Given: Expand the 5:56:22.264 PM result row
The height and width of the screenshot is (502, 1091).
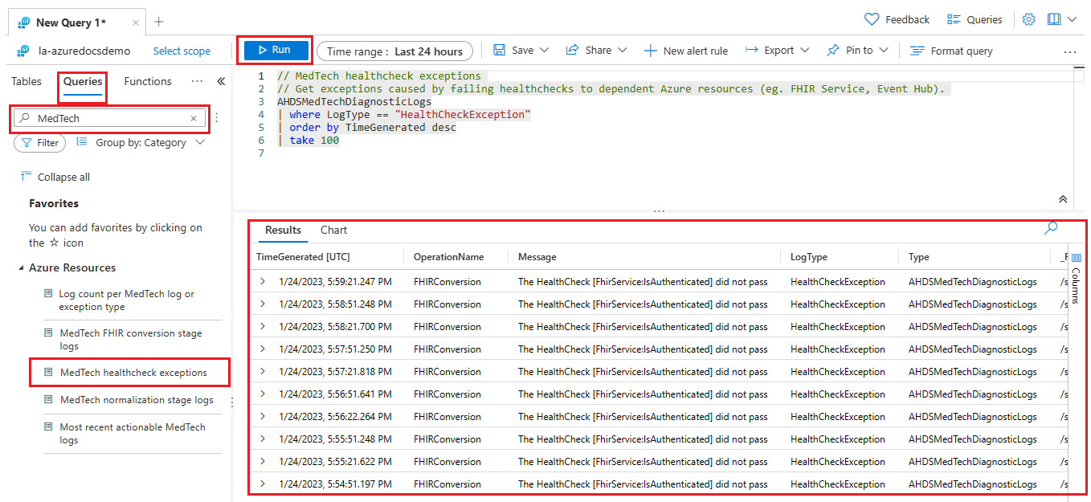Looking at the screenshot, I should click(x=262, y=417).
